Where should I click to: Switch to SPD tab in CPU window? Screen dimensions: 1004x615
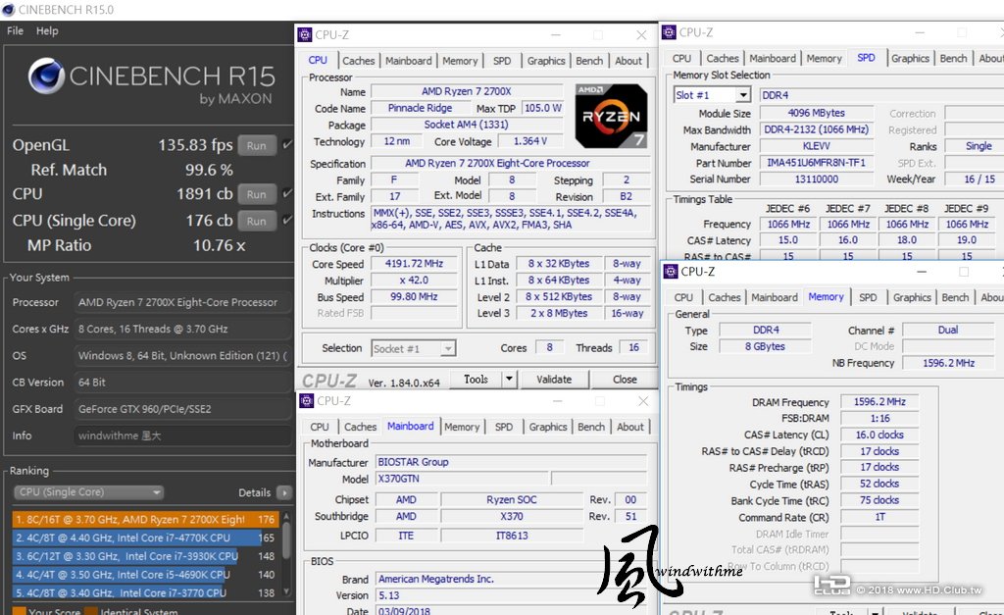pyautogui.click(x=502, y=60)
